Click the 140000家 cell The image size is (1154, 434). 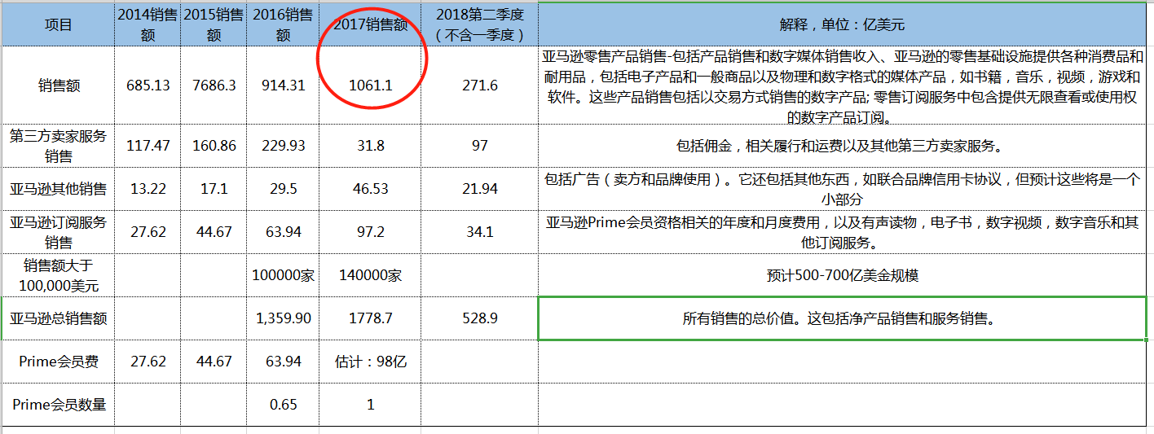pos(370,275)
